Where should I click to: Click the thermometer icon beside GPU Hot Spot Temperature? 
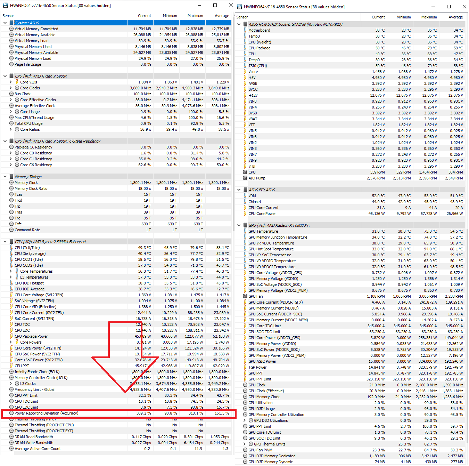245,249
